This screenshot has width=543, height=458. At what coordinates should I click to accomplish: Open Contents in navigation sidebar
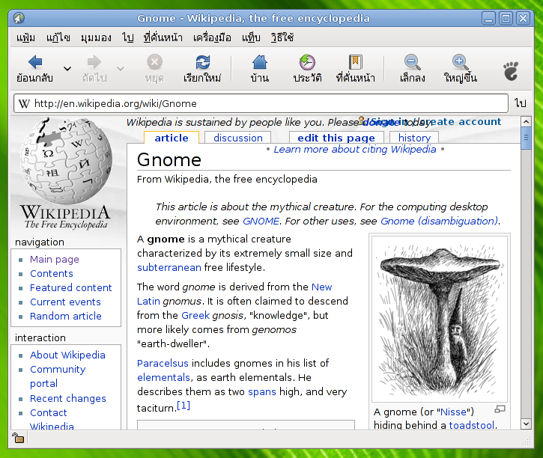pos(51,274)
